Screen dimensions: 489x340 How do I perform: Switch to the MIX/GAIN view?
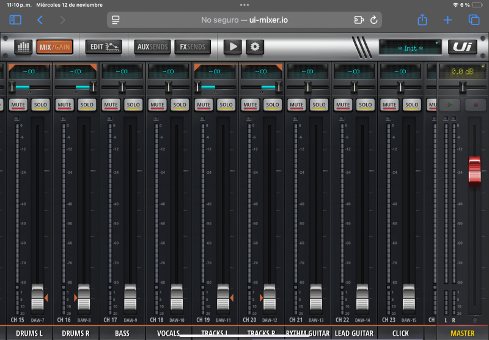[x=54, y=47]
